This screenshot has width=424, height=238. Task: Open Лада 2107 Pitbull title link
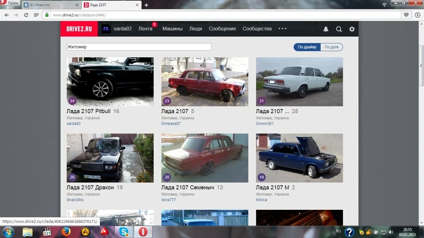[x=88, y=111]
